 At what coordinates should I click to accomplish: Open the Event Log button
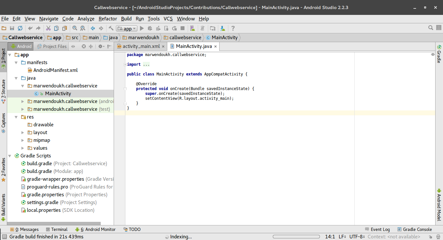[377, 229]
